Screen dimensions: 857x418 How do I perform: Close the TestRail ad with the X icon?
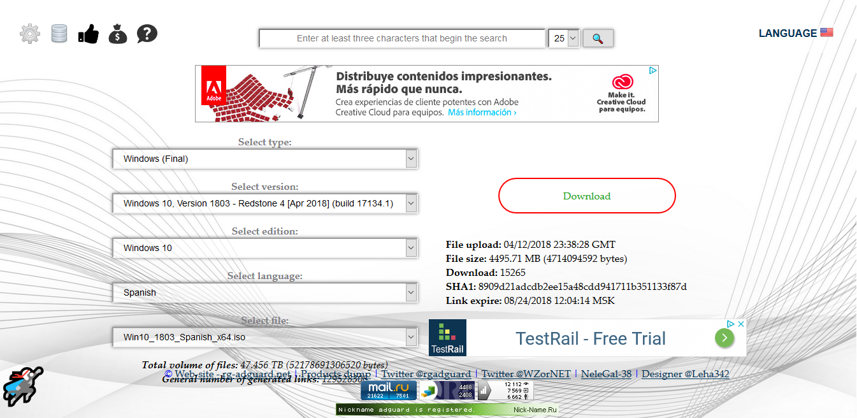tap(741, 324)
